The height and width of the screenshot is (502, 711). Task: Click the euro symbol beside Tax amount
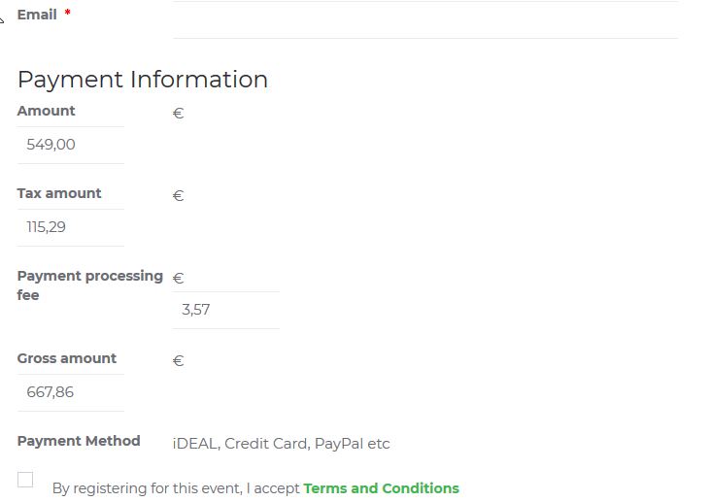click(178, 196)
